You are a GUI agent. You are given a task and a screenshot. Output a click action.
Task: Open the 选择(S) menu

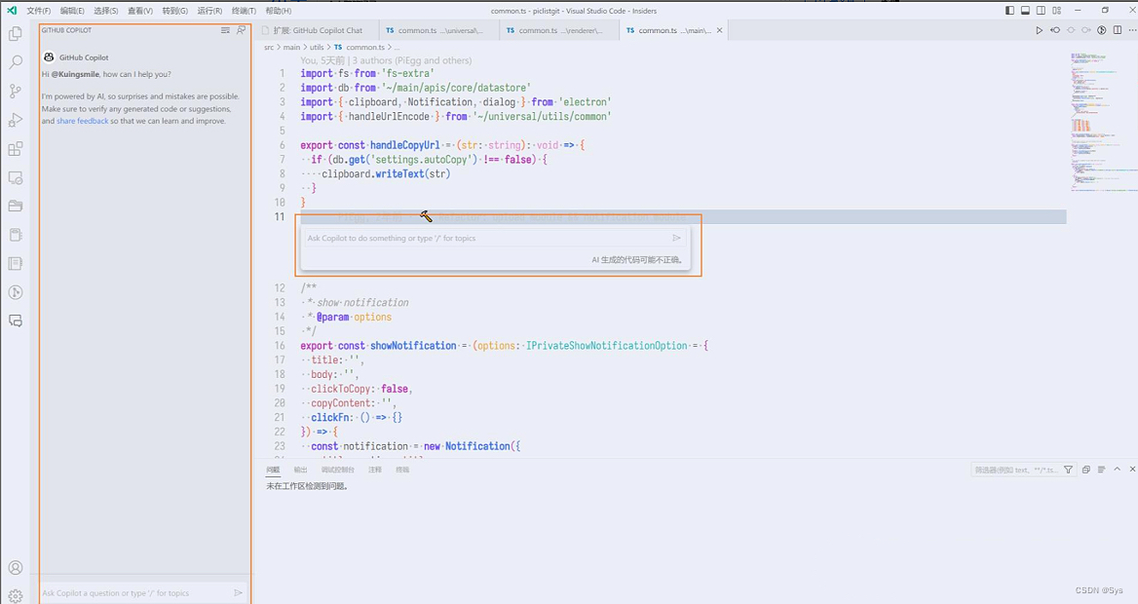[x=106, y=11]
